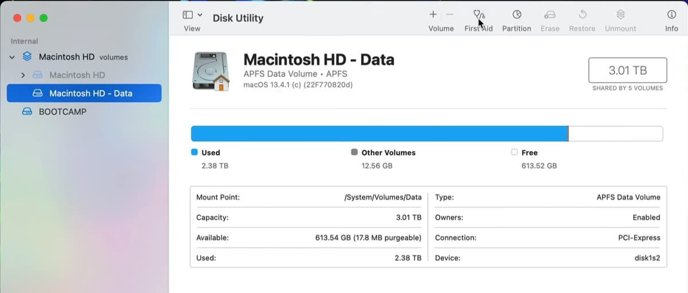Viewport: 688px width, 293px height.
Task: Collapse the Macintosh HD volumes group
Action: point(12,57)
